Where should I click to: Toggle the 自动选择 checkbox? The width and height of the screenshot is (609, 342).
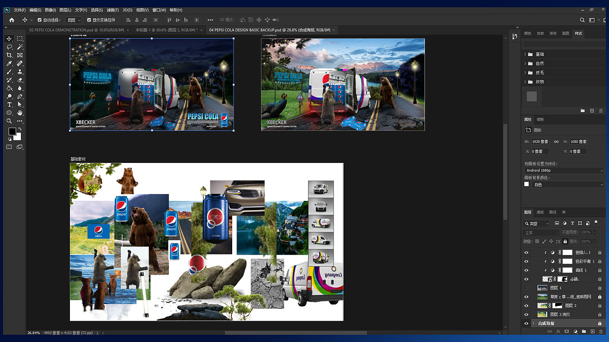39,20
